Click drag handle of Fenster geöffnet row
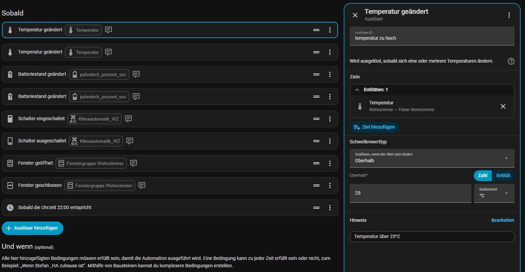This screenshot has width=525, height=272. click(x=316, y=163)
